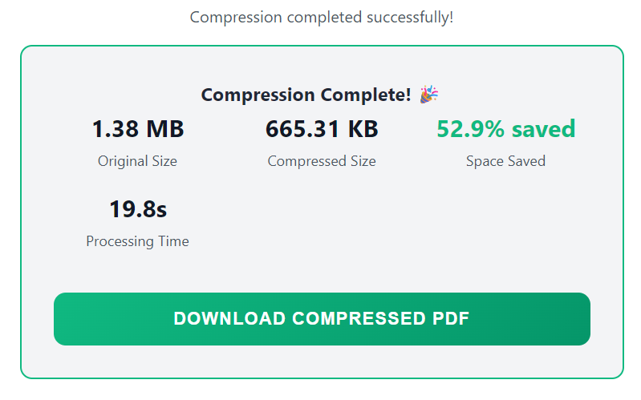Click the 'Compression completed successfully!' status message
Viewport: 641px width, 400px height.
pos(322,17)
